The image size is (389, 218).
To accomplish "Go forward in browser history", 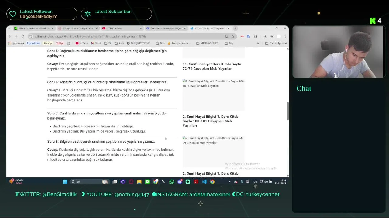I will click(x=16, y=36).
